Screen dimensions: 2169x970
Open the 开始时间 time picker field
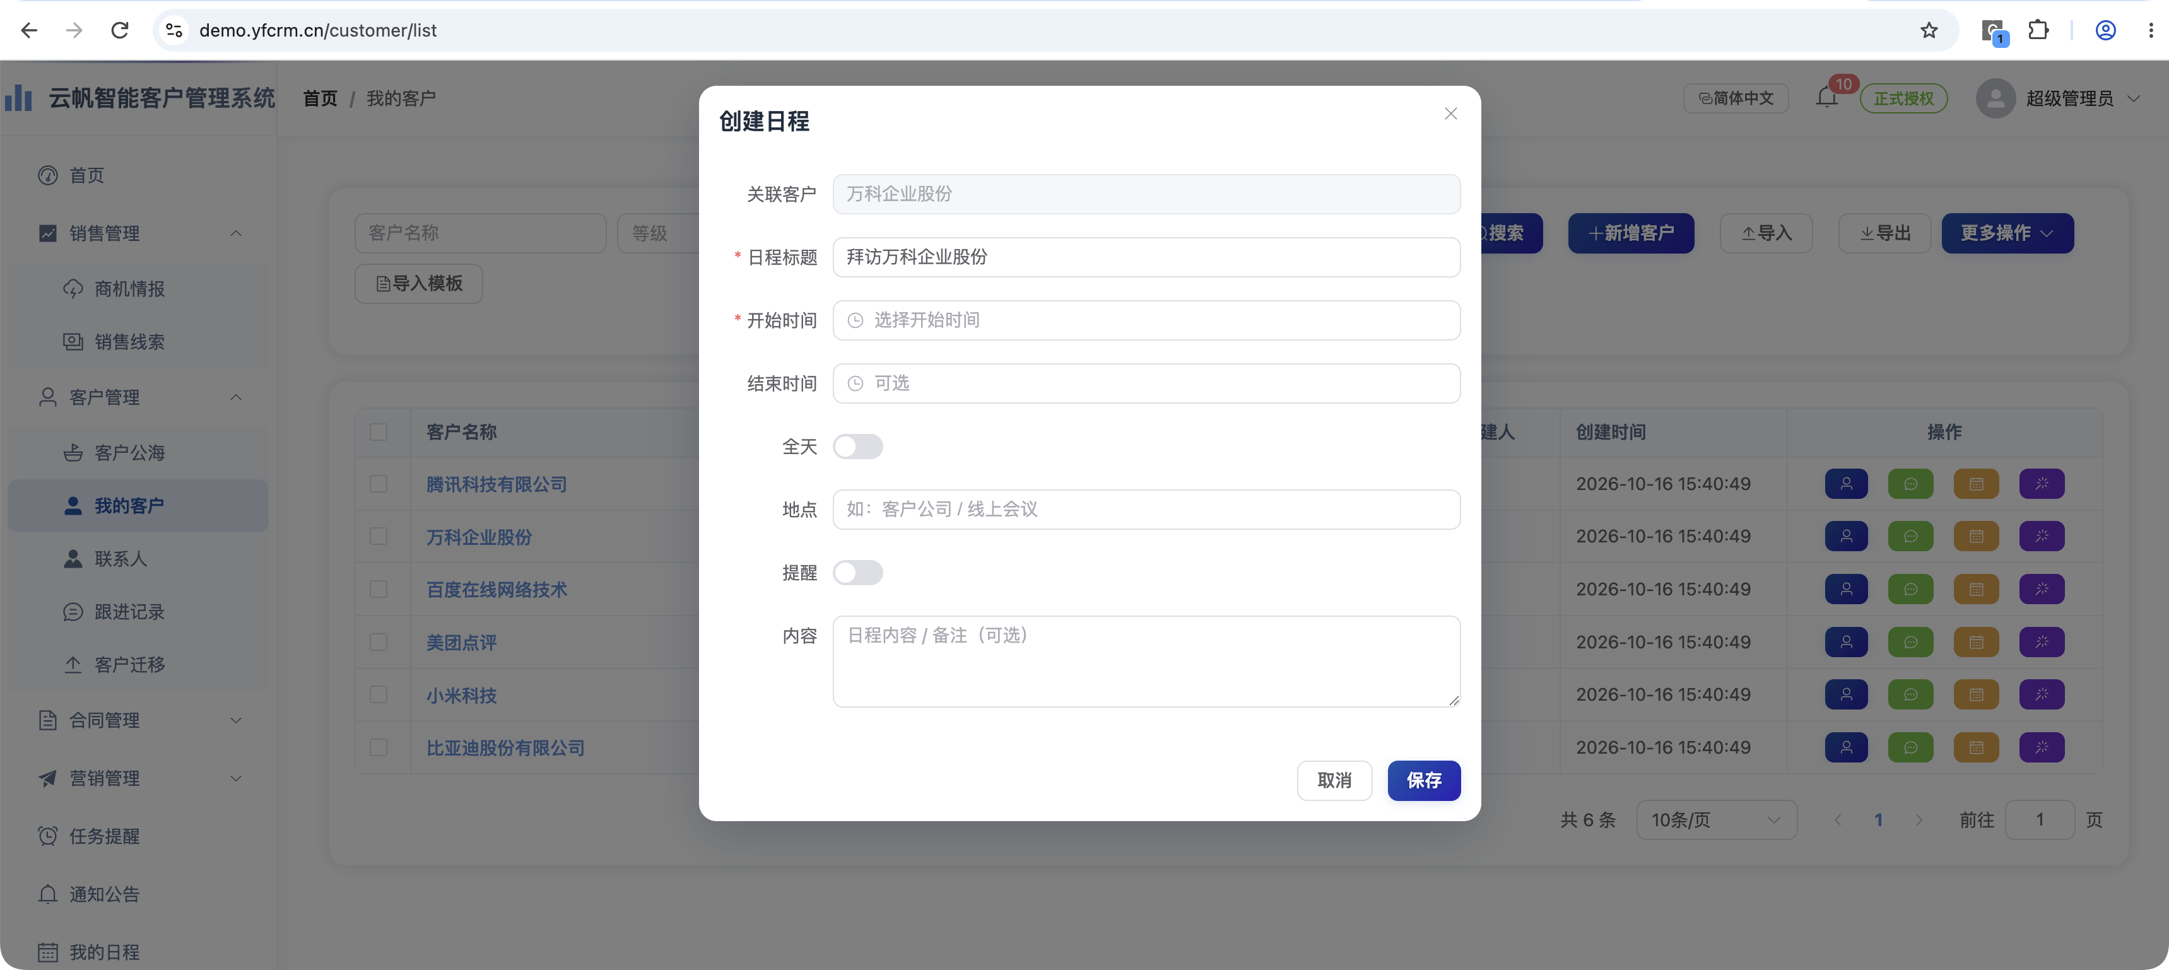[x=1146, y=320]
